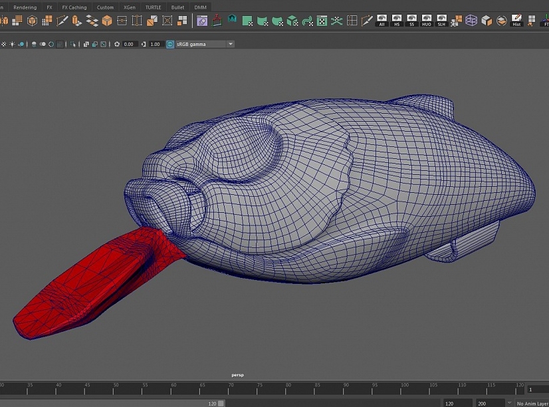Click the exposure value field showing 0.00
Screen dimensions: 549x407
(130, 44)
